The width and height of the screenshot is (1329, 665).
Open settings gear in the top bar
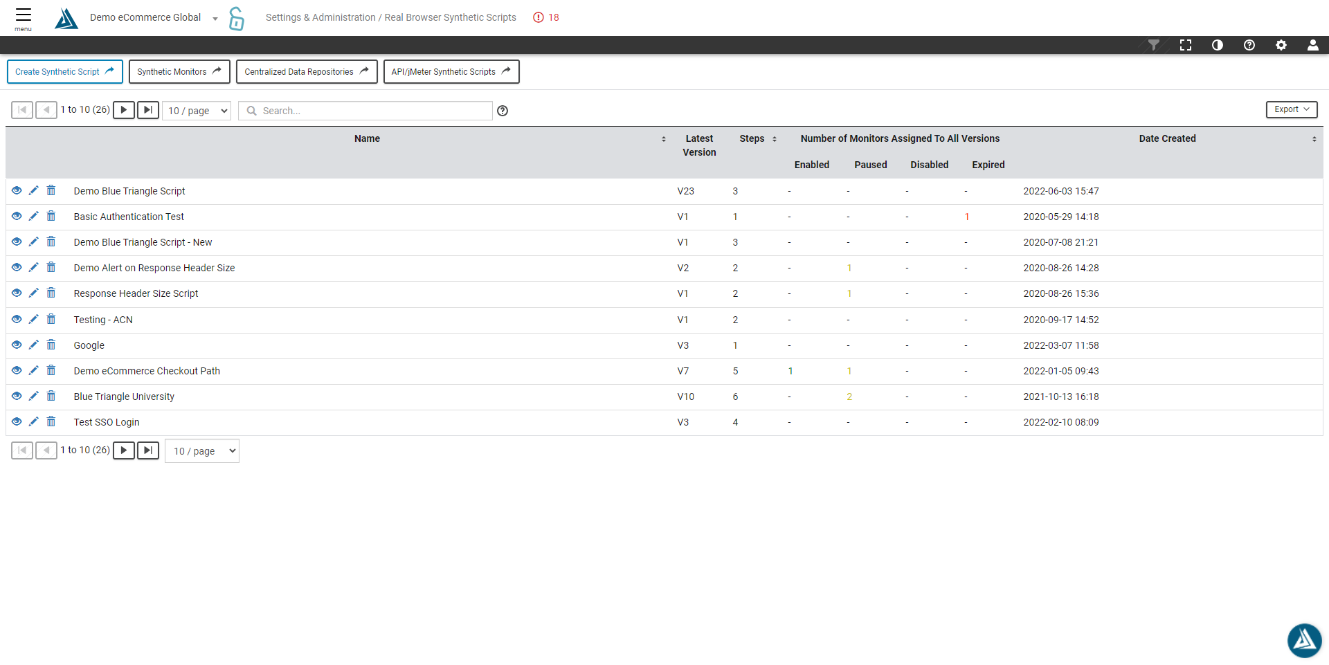tap(1281, 45)
